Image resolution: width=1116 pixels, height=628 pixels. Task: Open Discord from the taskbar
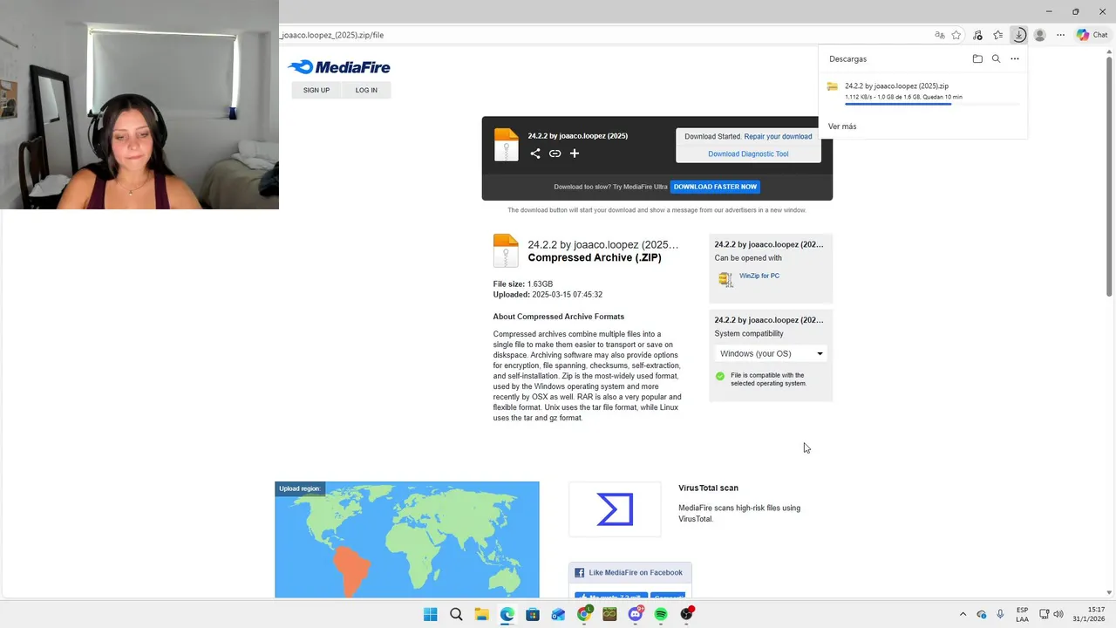[x=636, y=614]
